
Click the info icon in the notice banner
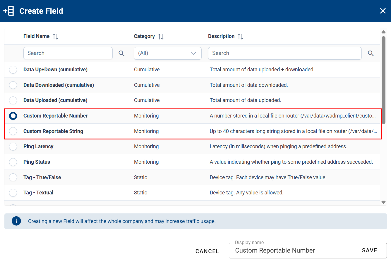coord(16,221)
